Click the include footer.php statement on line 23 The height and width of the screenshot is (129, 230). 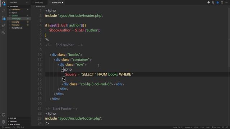(x=73, y=118)
